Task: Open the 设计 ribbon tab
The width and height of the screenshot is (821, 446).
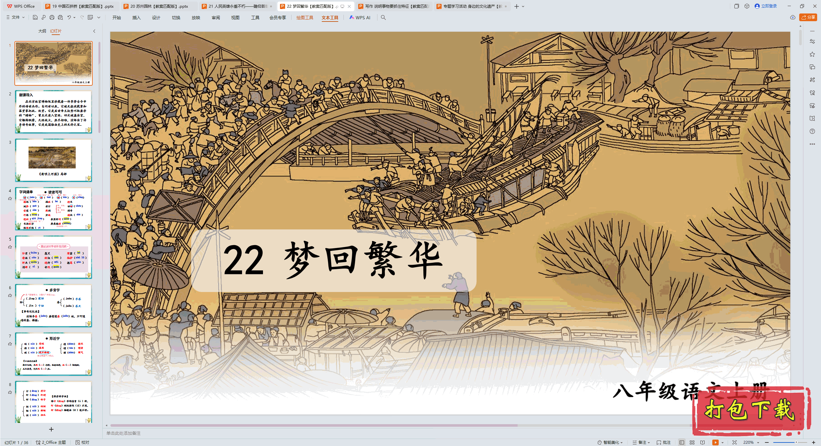Action: (156, 18)
